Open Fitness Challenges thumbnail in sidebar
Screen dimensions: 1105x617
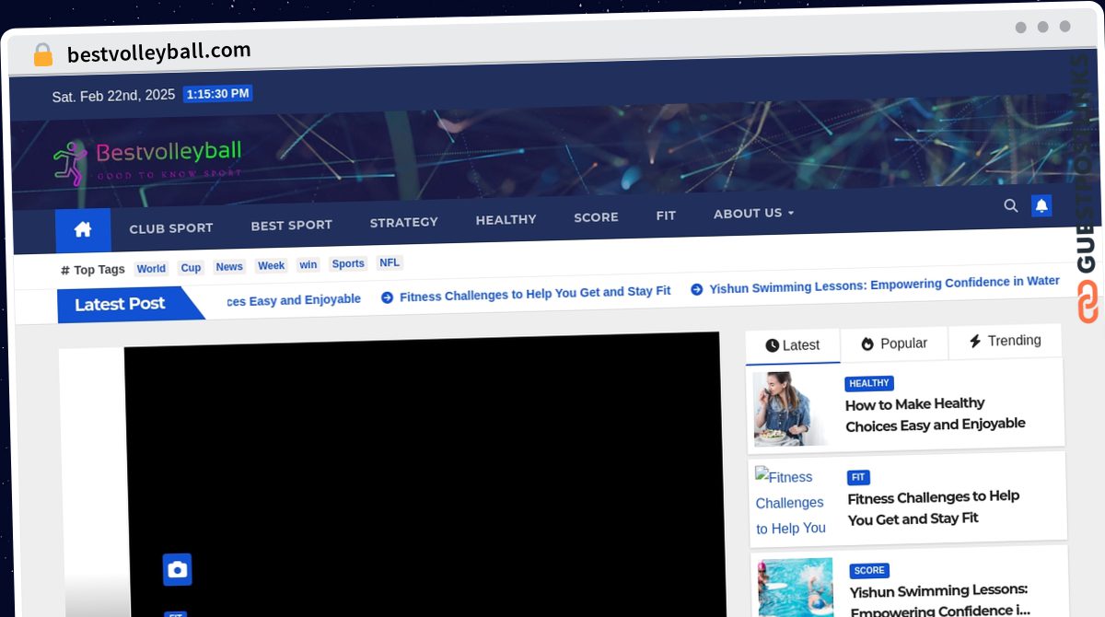pos(791,502)
